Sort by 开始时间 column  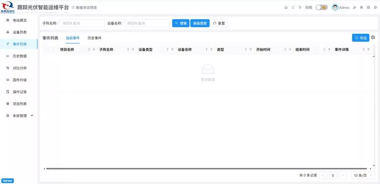coord(285,50)
